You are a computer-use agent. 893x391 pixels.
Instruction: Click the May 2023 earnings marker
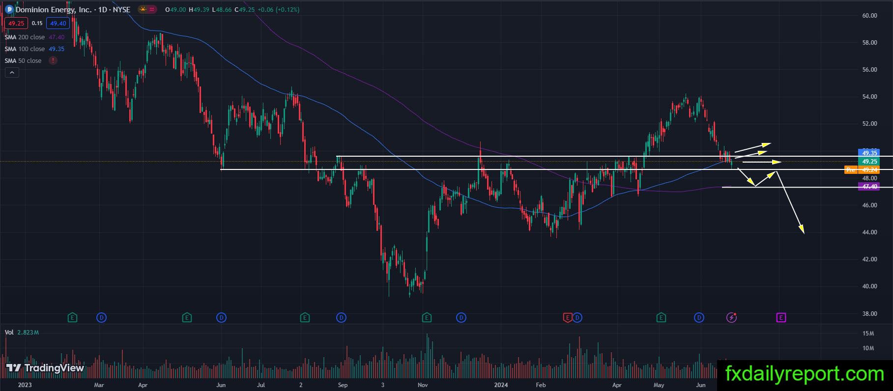click(187, 318)
